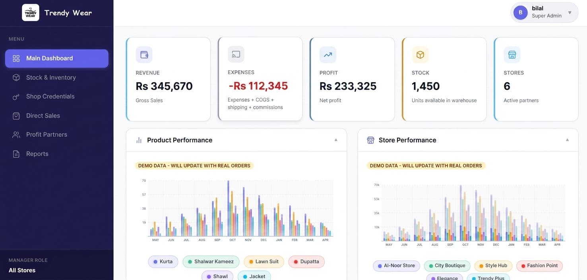Select Main Dashboard in the menu
The image size is (587, 280).
(x=49, y=58)
